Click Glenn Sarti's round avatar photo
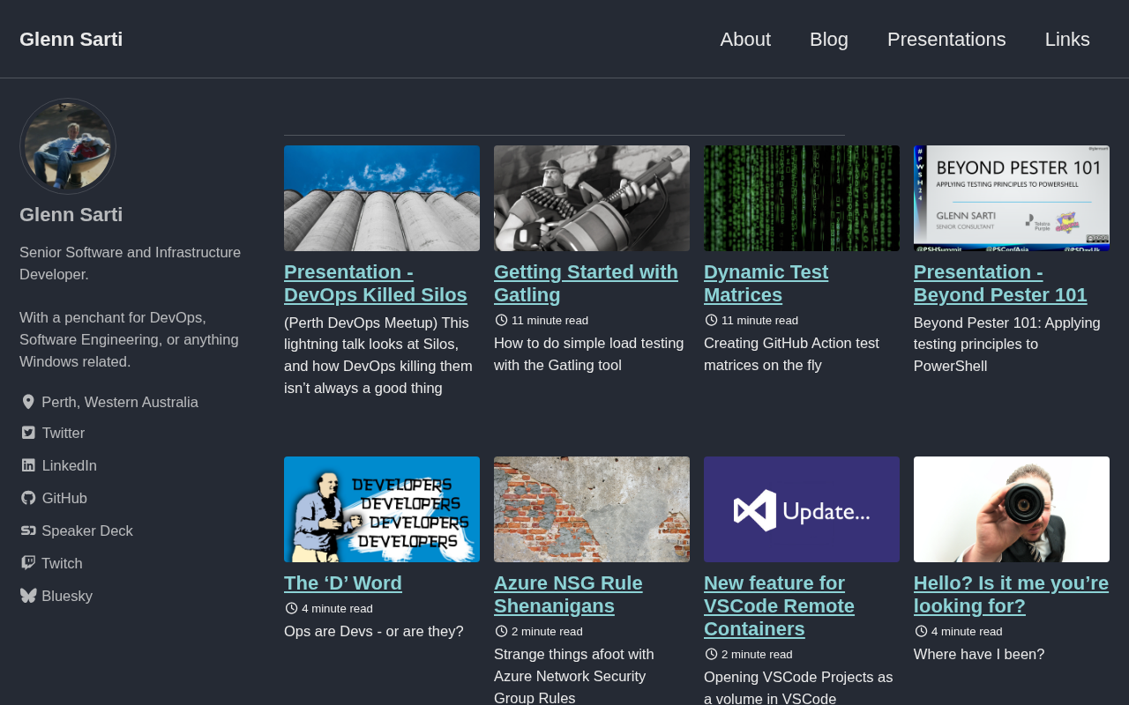1129x705 pixels. [68, 146]
